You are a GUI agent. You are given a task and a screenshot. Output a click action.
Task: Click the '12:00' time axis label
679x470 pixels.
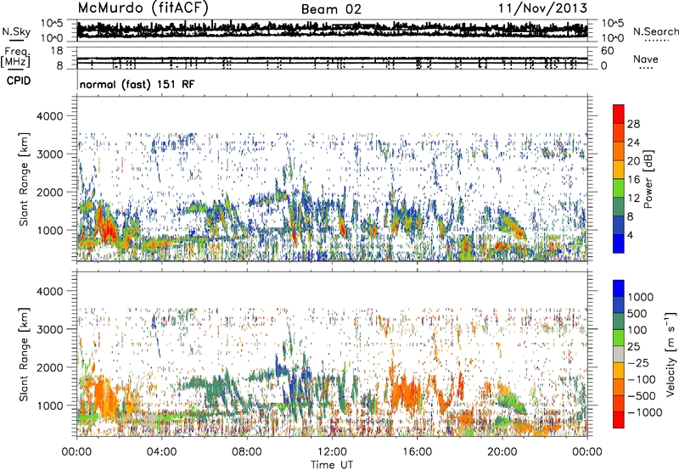click(x=332, y=452)
